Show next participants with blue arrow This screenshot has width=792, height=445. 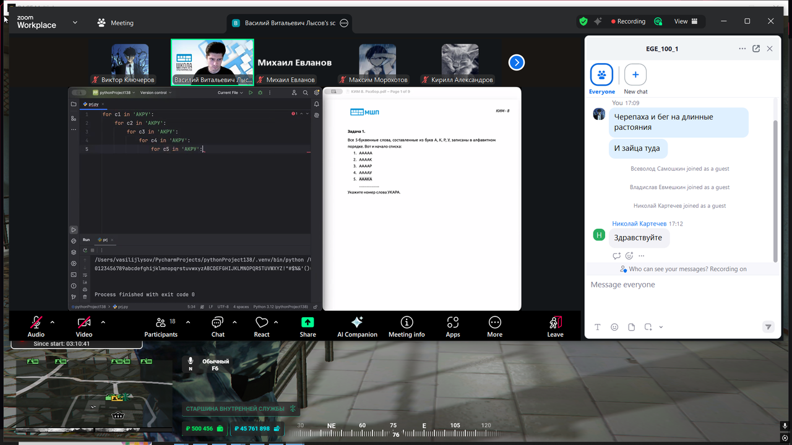[x=517, y=62]
